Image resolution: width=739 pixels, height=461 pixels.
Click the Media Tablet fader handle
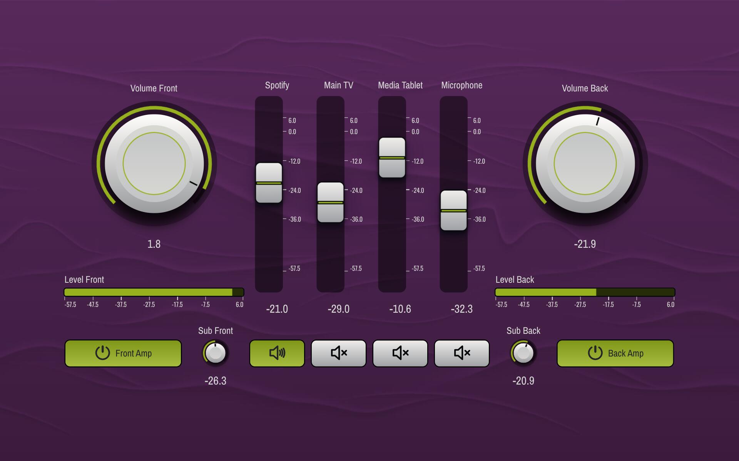point(392,158)
